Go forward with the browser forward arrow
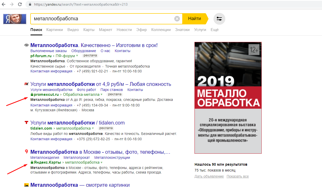The width and height of the screenshot is (322, 188). click(x=12, y=4)
